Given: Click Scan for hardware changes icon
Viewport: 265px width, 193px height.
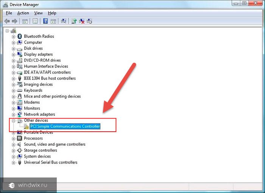Looking at the screenshot, I should click(64, 21).
